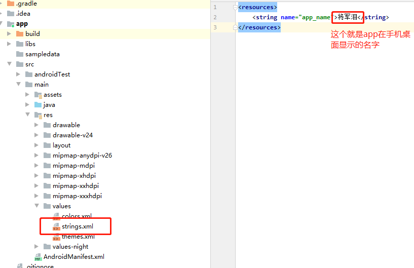The width and height of the screenshot is (414, 268).
Task: Select the mipmap-anydpi-v26 row label
Action: pyautogui.click(x=82, y=156)
